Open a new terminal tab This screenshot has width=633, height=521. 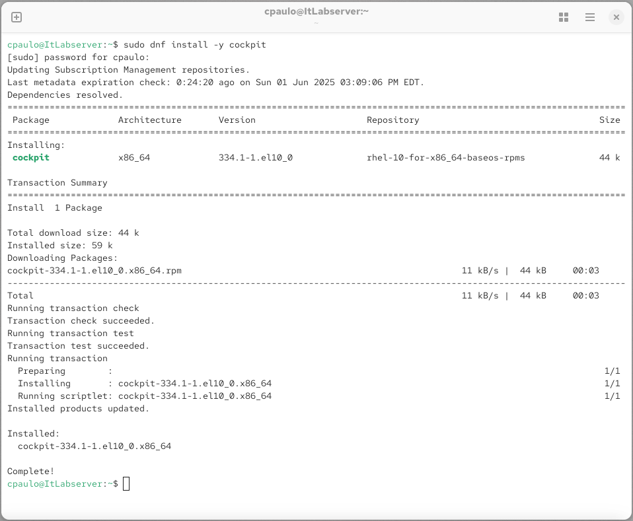pyautogui.click(x=17, y=17)
